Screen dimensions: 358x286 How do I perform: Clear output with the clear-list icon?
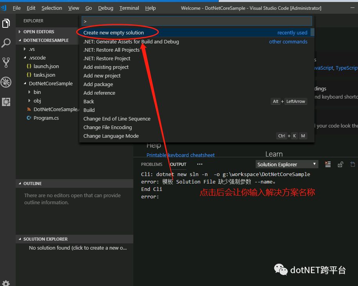point(328,164)
